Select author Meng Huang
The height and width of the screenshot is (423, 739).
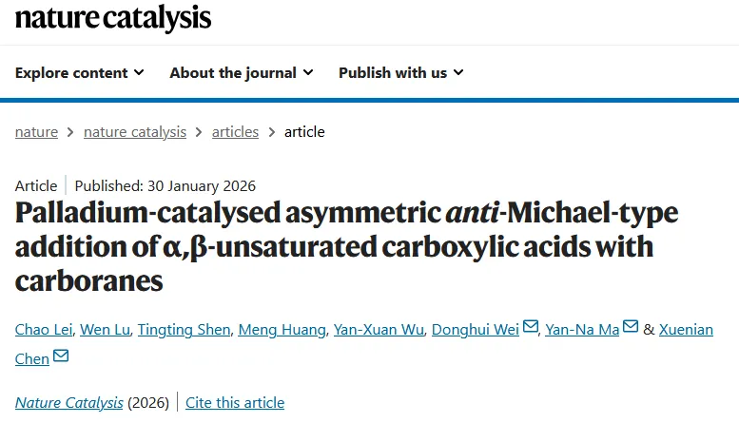click(282, 329)
